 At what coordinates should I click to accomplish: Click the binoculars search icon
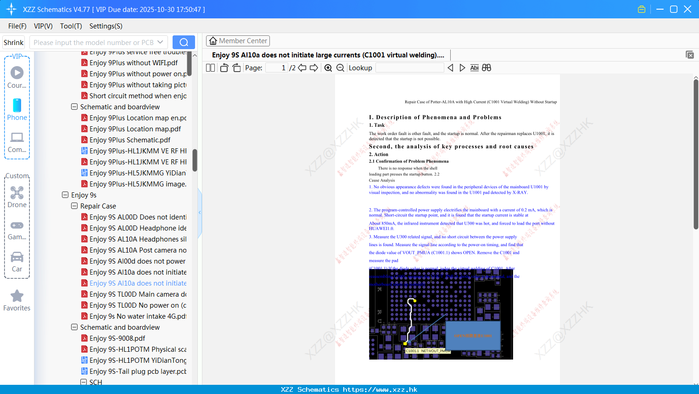pyautogui.click(x=487, y=68)
